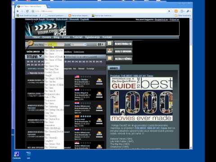216x162 pixels.
Task: Click the go arrow beside address bar
Action: (x=169, y=11)
